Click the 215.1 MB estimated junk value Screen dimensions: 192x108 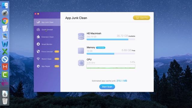click(x=122, y=81)
